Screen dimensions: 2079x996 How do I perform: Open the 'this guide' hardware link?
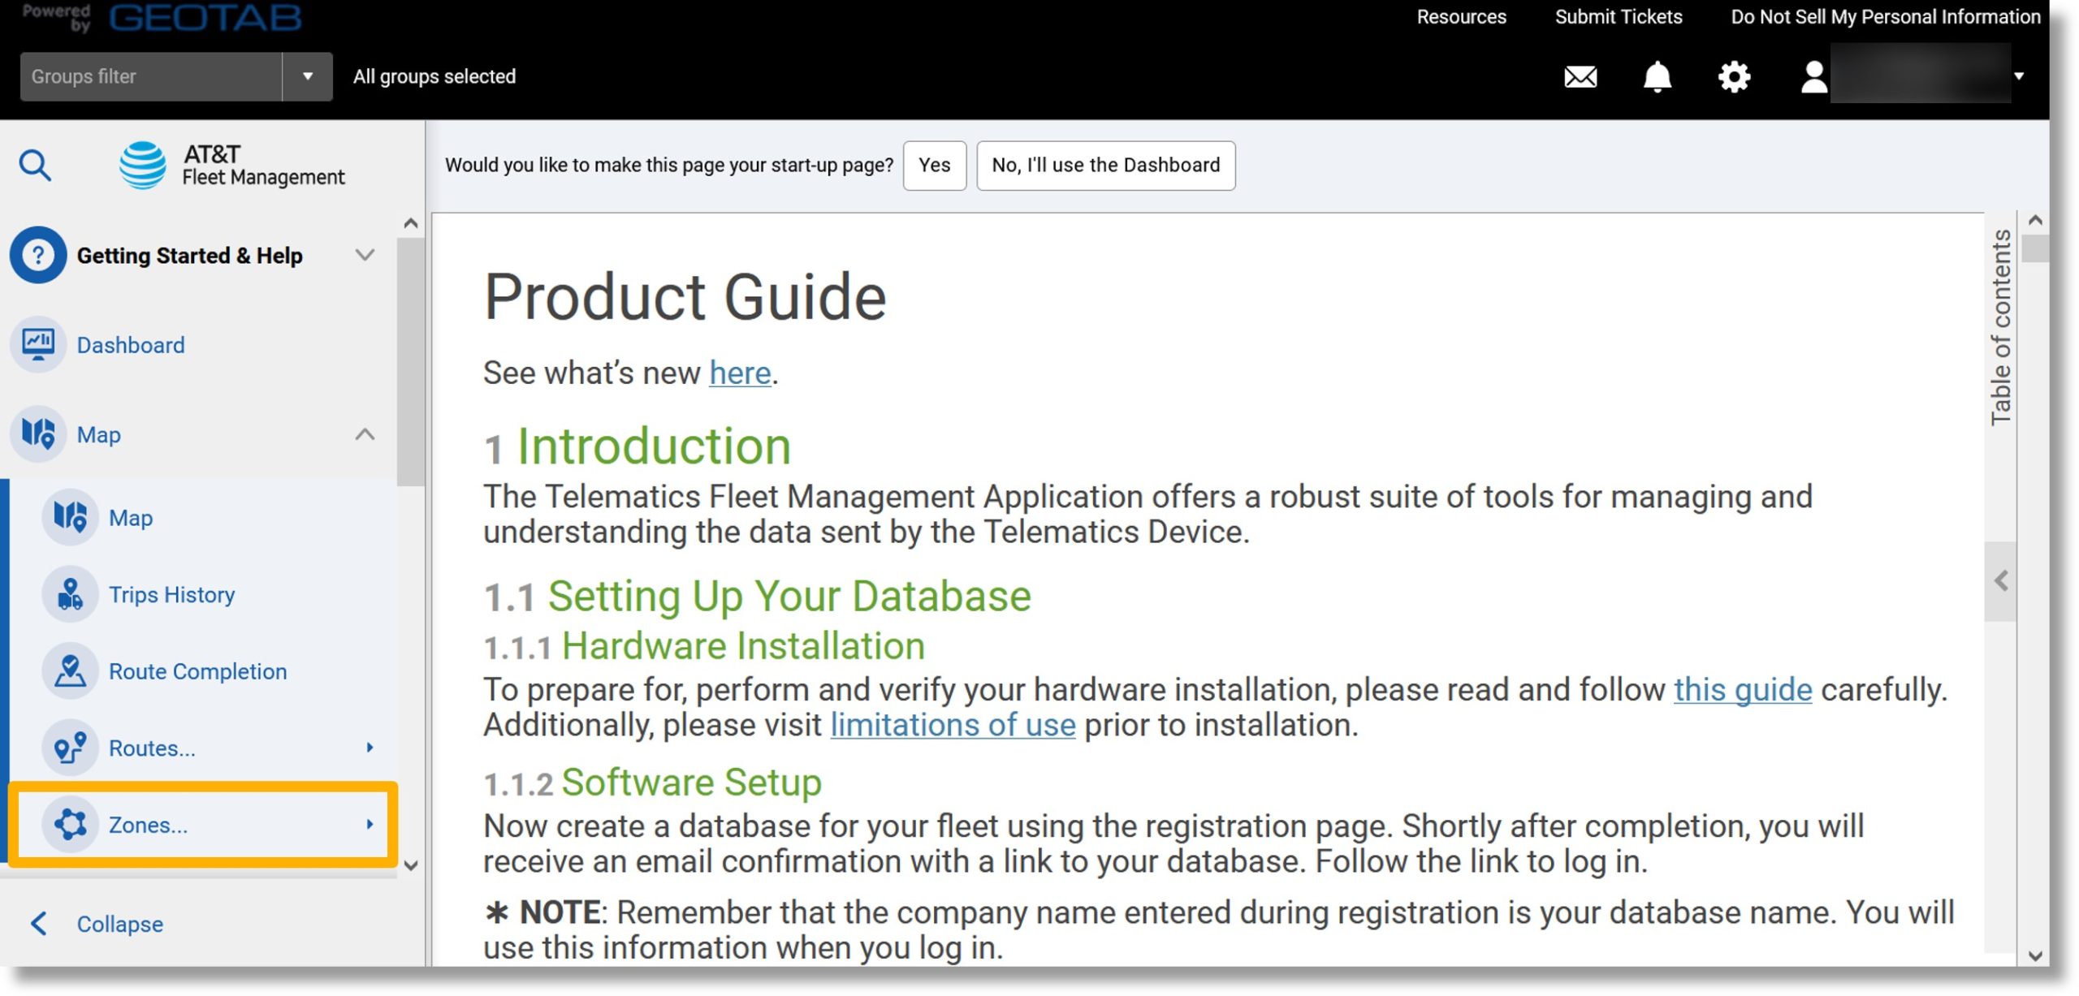1743,690
